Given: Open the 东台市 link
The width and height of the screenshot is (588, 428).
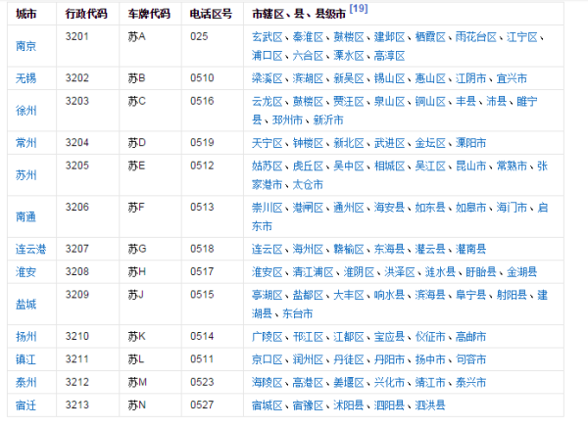Looking at the screenshot, I should [297, 313].
